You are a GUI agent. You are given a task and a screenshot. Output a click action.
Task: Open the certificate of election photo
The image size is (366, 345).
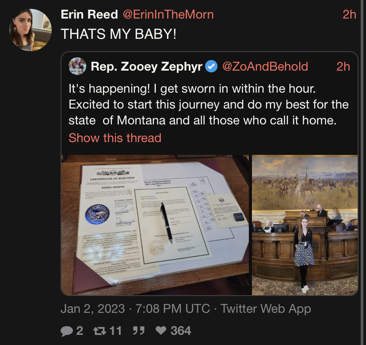(x=155, y=225)
